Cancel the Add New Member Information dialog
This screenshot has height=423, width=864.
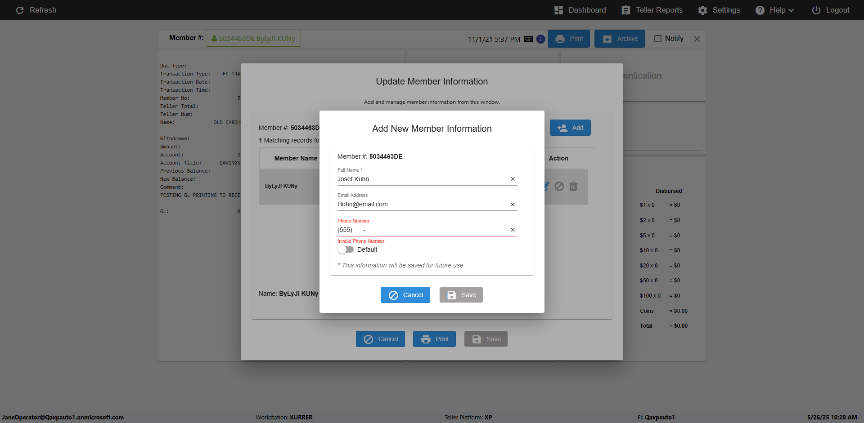click(x=405, y=295)
